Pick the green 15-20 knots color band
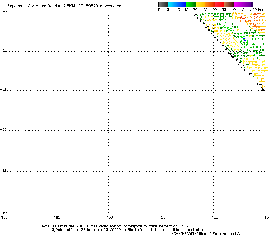269x236 pixels. tap(191, 4)
